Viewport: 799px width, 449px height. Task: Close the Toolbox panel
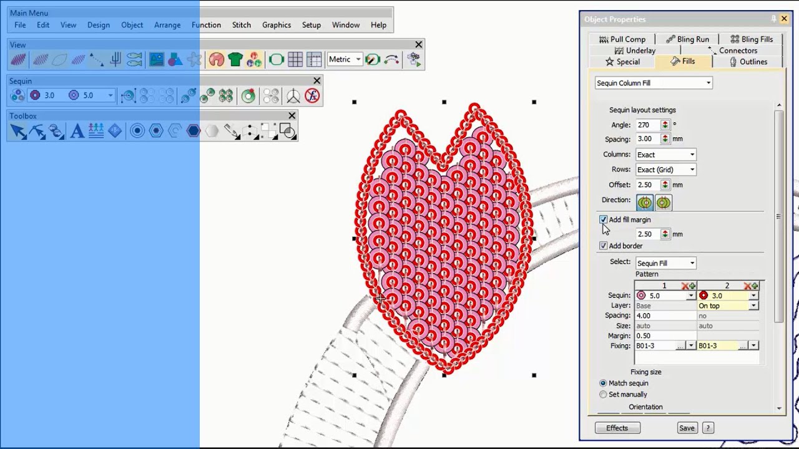pos(292,115)
